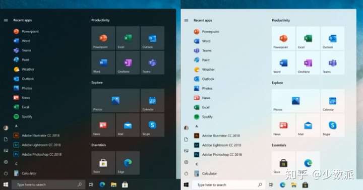Click the Task View icon on dark taskbar
The image size is (363, 190).
pos(91,184)
